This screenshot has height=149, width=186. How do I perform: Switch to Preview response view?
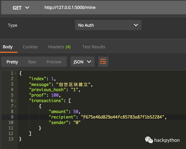[x=54, y=62]
